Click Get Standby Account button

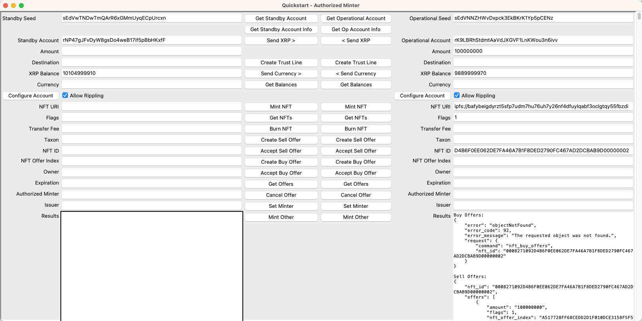[x=281, y=19]
